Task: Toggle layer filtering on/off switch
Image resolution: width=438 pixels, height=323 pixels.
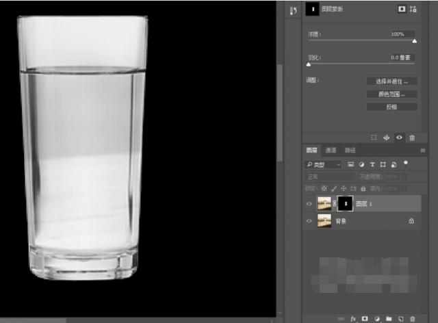Action: pos(406,164)
